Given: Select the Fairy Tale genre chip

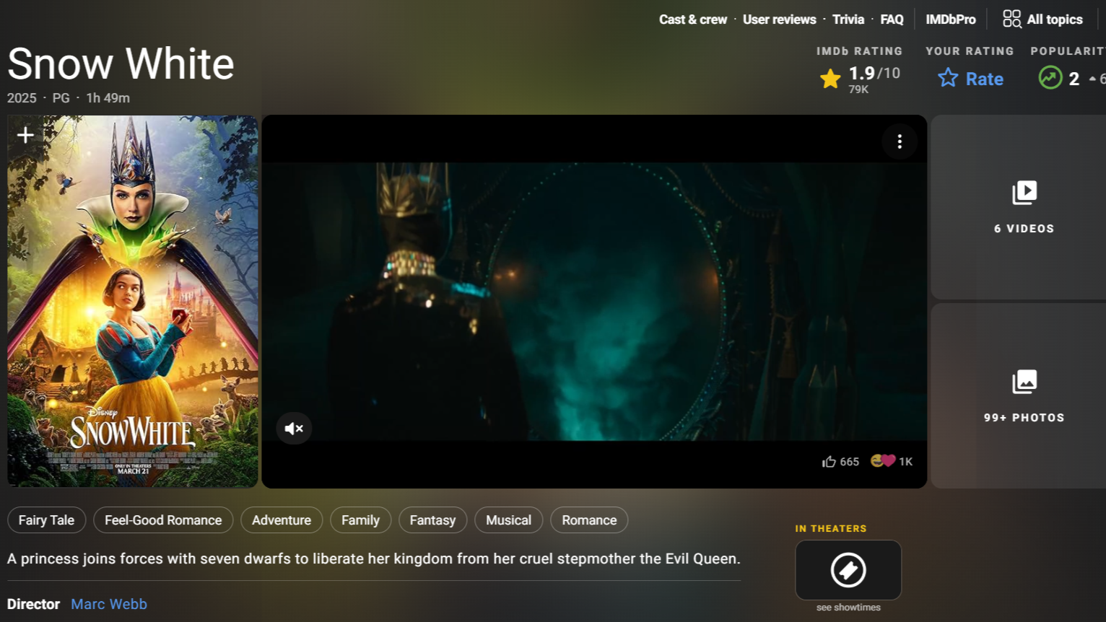Looking at the screenshot, I should (46, 520).
